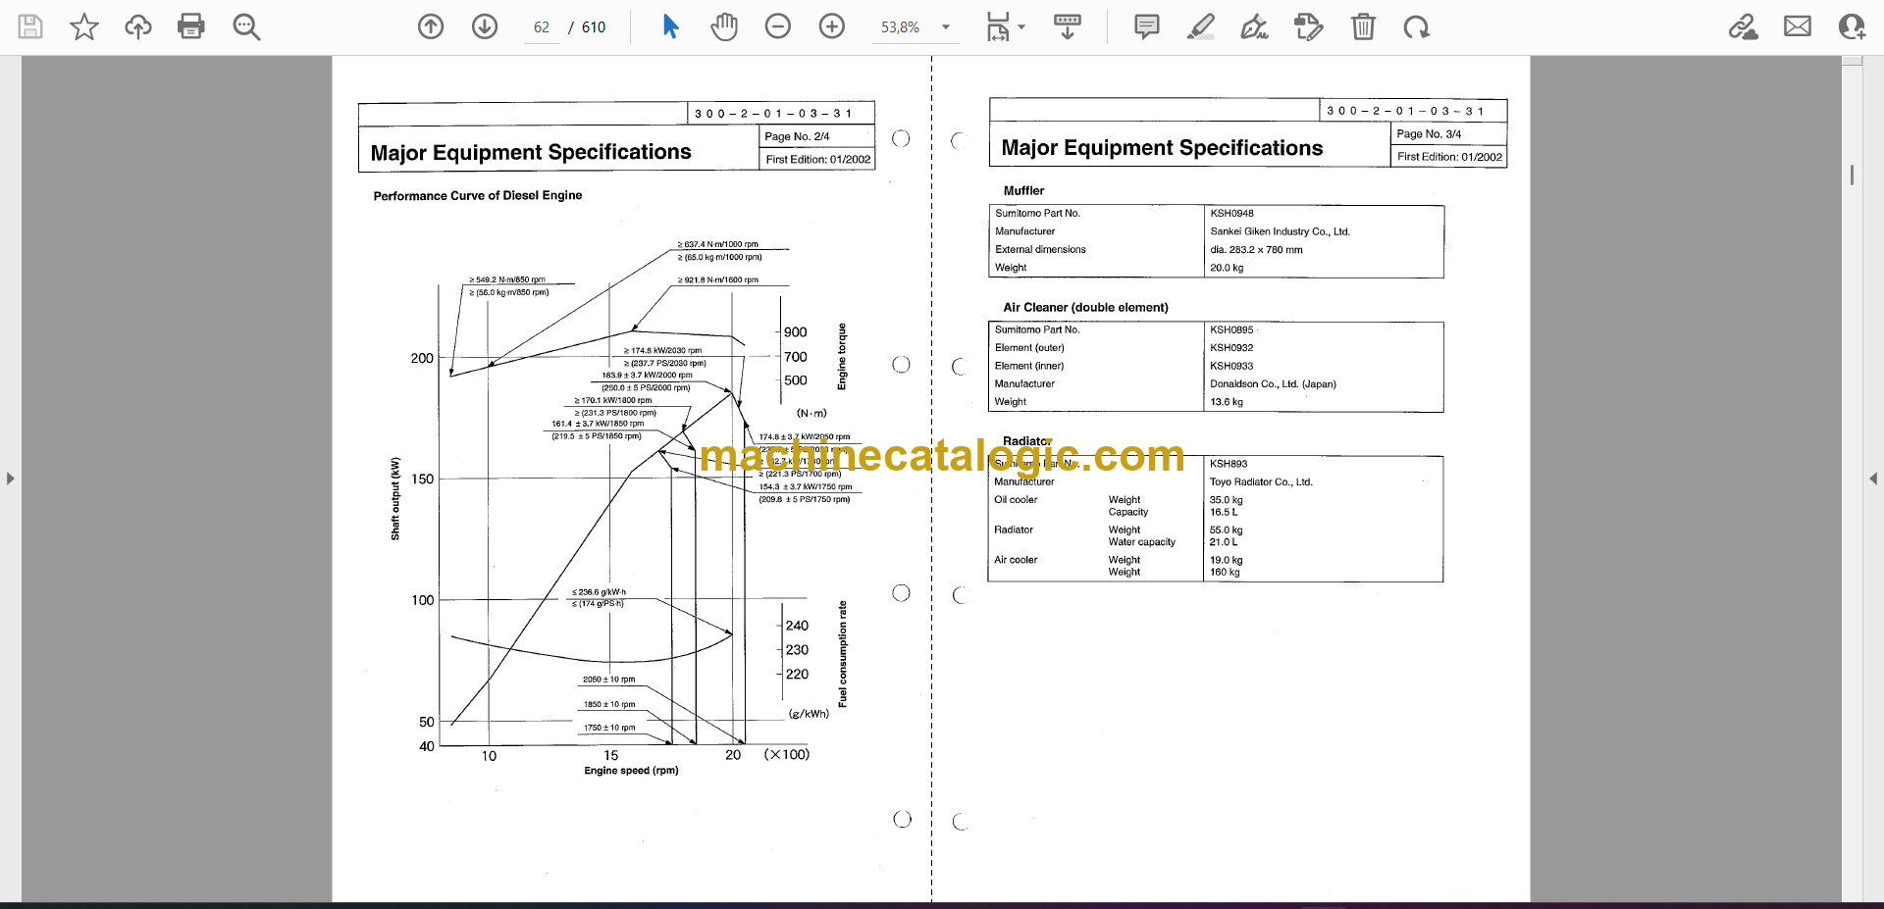Click the air cleaner weight '13.6 kg'
This screenshot has height=909, width=1884.
1227,402
